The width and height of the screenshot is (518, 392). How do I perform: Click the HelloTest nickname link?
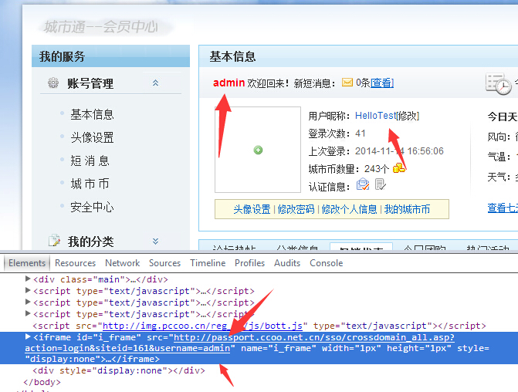[x=375, y=116]
